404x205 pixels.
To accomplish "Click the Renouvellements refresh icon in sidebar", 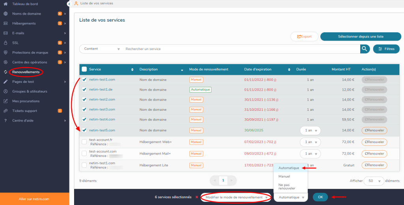I will coord(6,72).
